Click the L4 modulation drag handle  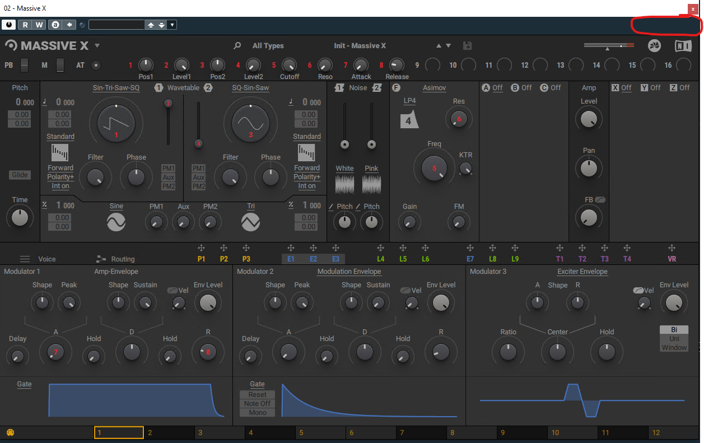380,248
